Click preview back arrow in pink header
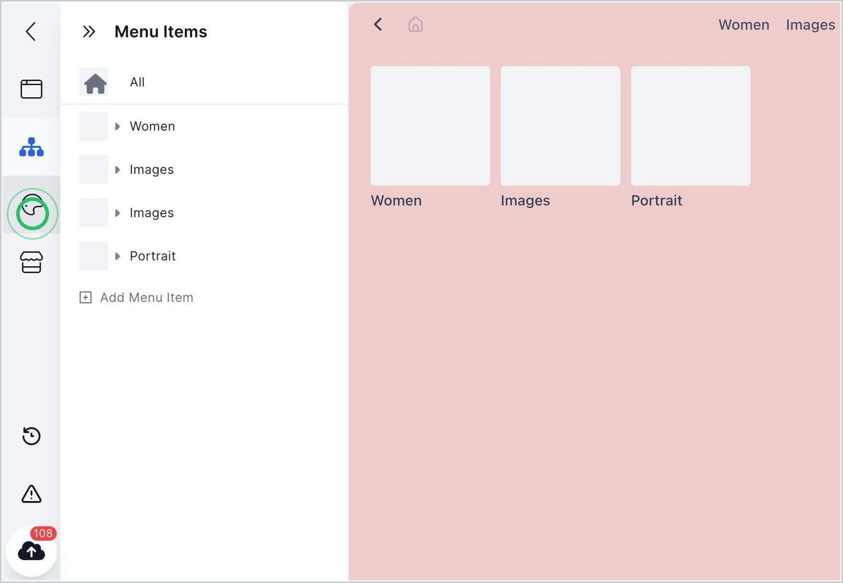This screenshot has width=843, height=583. click(x=378, y=25)
